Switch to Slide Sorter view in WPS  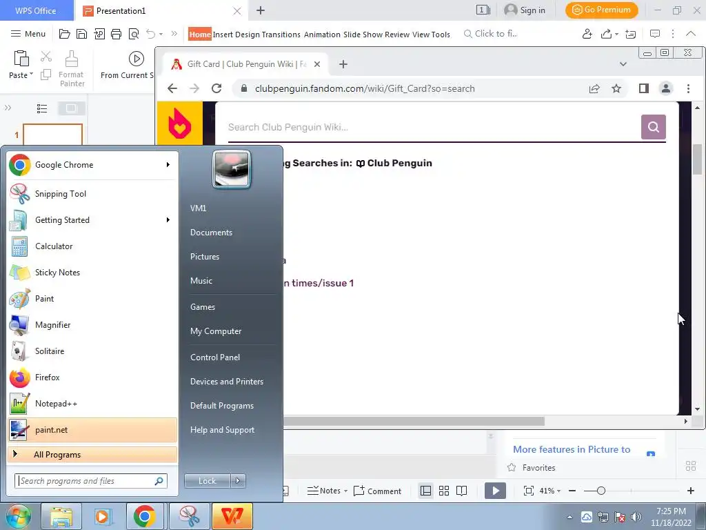point(444,491)
